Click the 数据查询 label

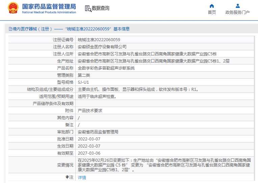tap(100, 8)
